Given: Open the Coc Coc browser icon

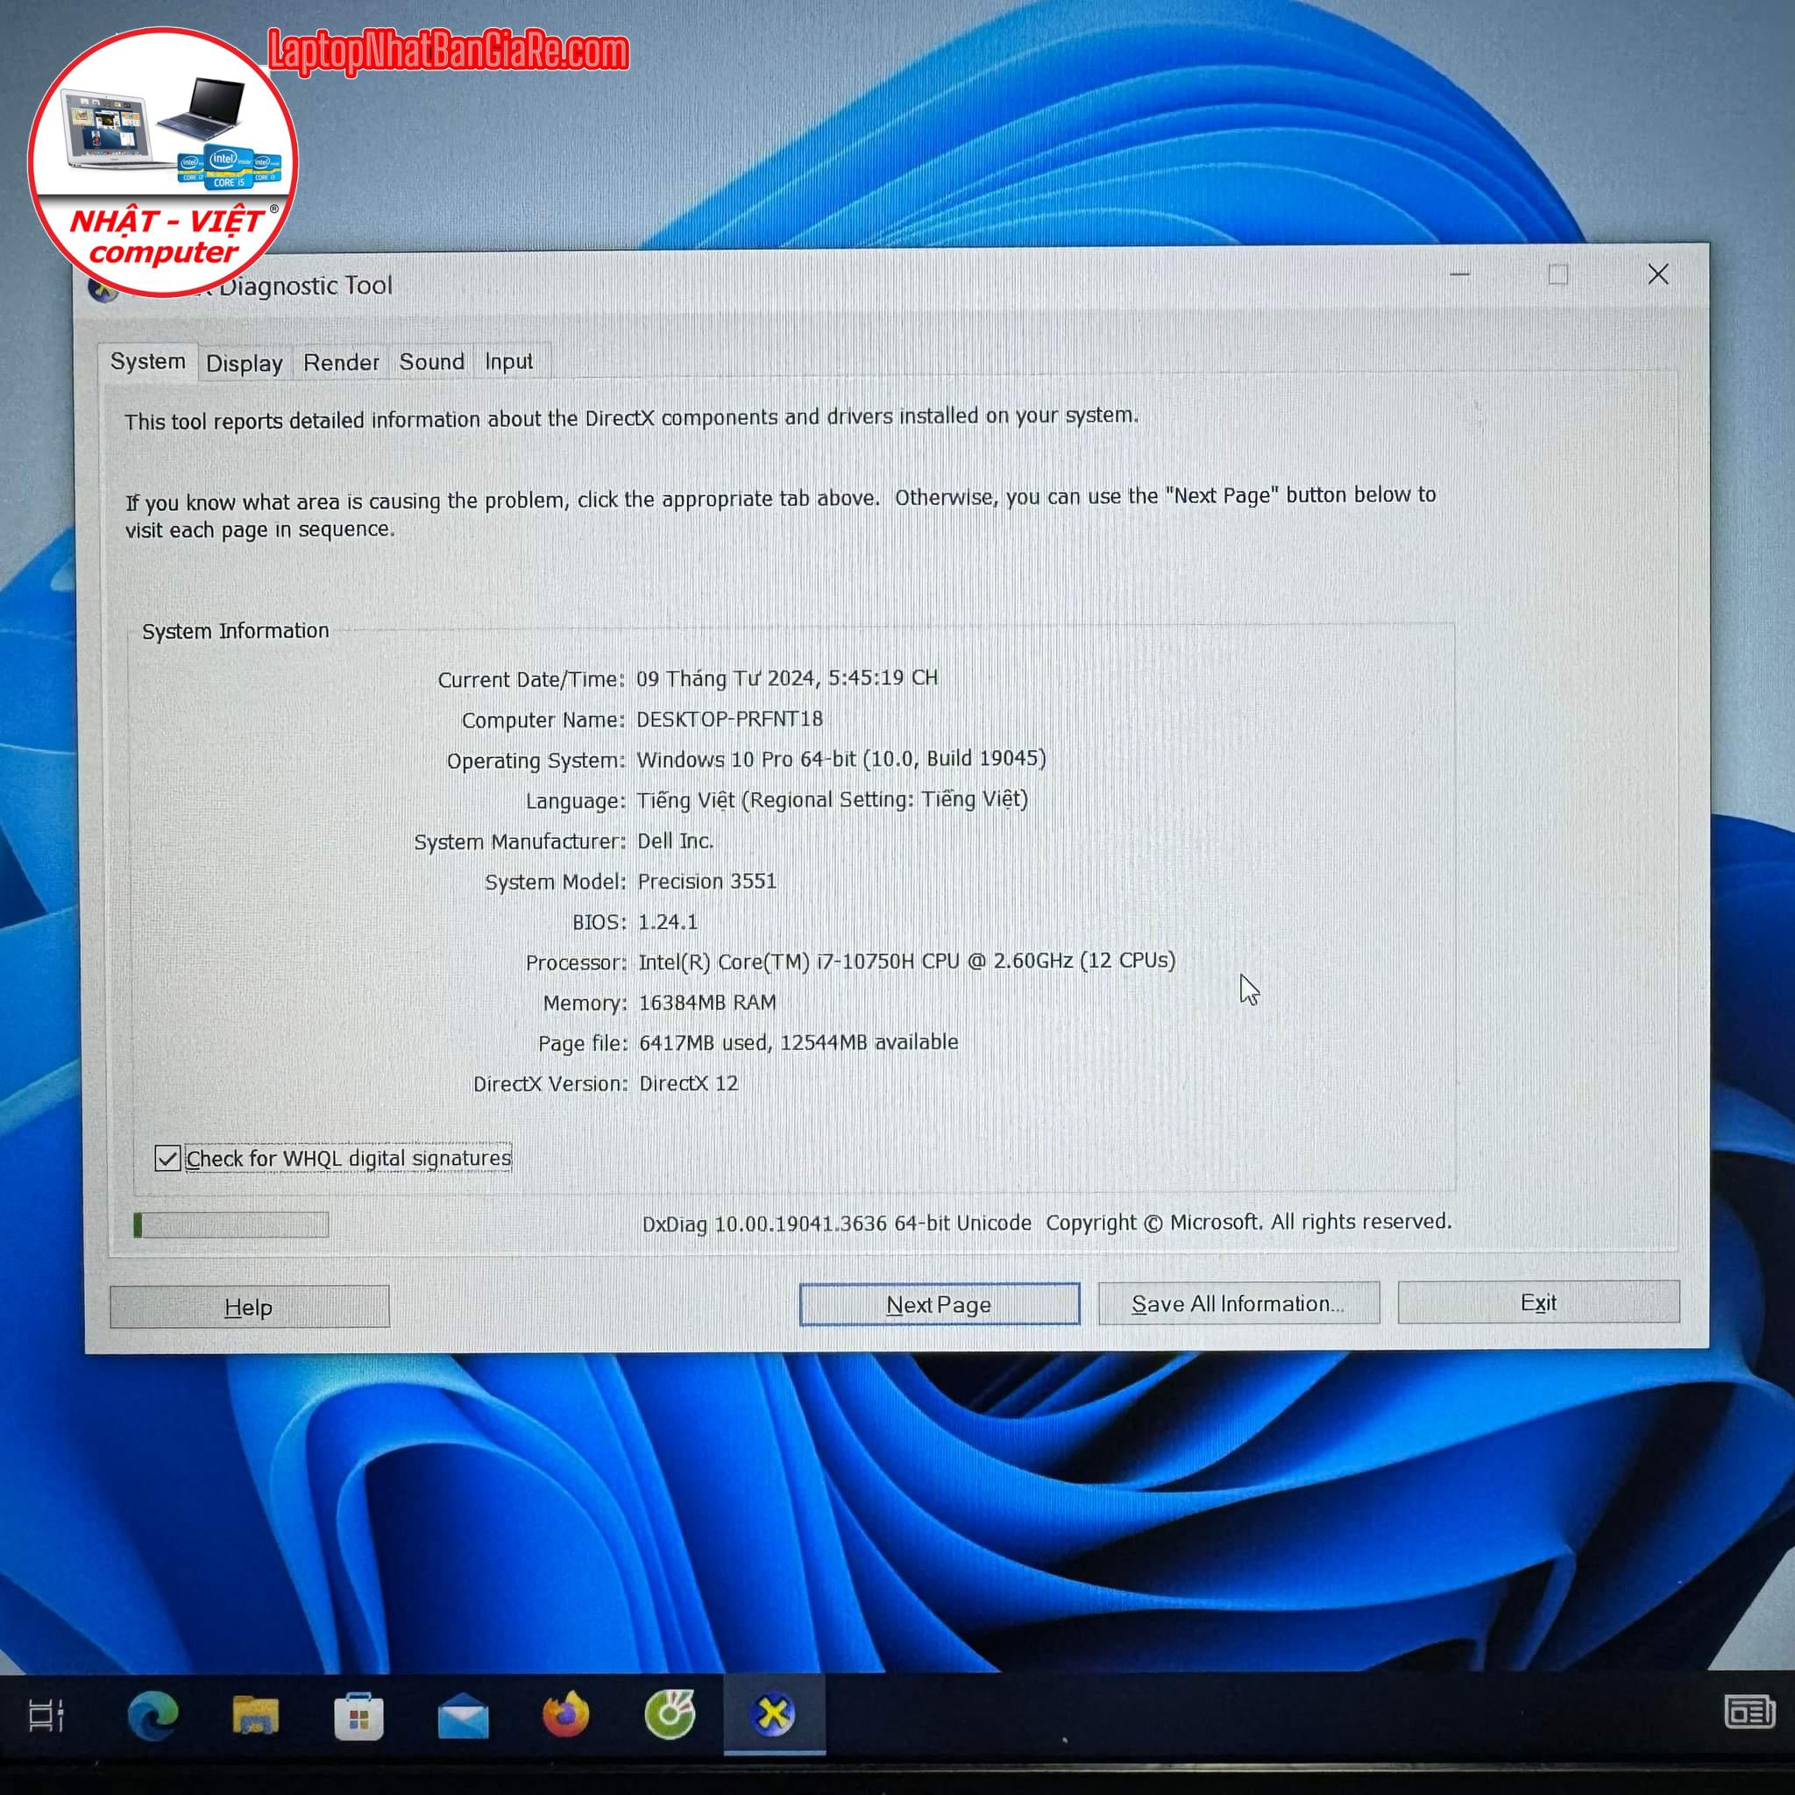Looking at the screenshot, I should (x=670, y=1715).
